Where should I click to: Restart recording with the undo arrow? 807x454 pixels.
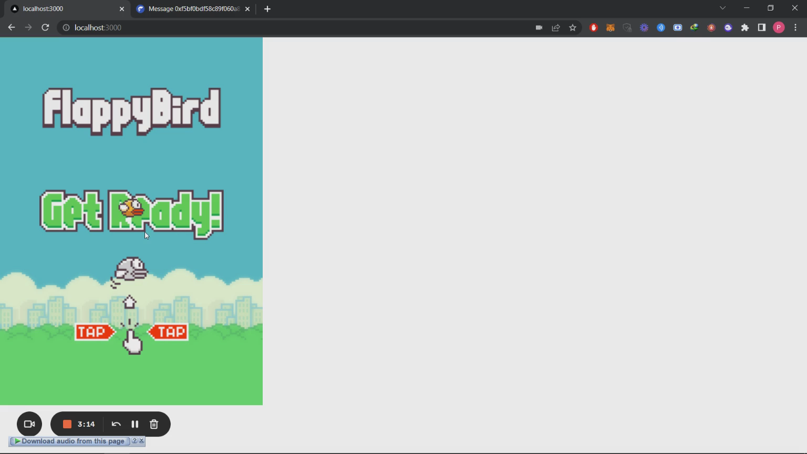116,424
